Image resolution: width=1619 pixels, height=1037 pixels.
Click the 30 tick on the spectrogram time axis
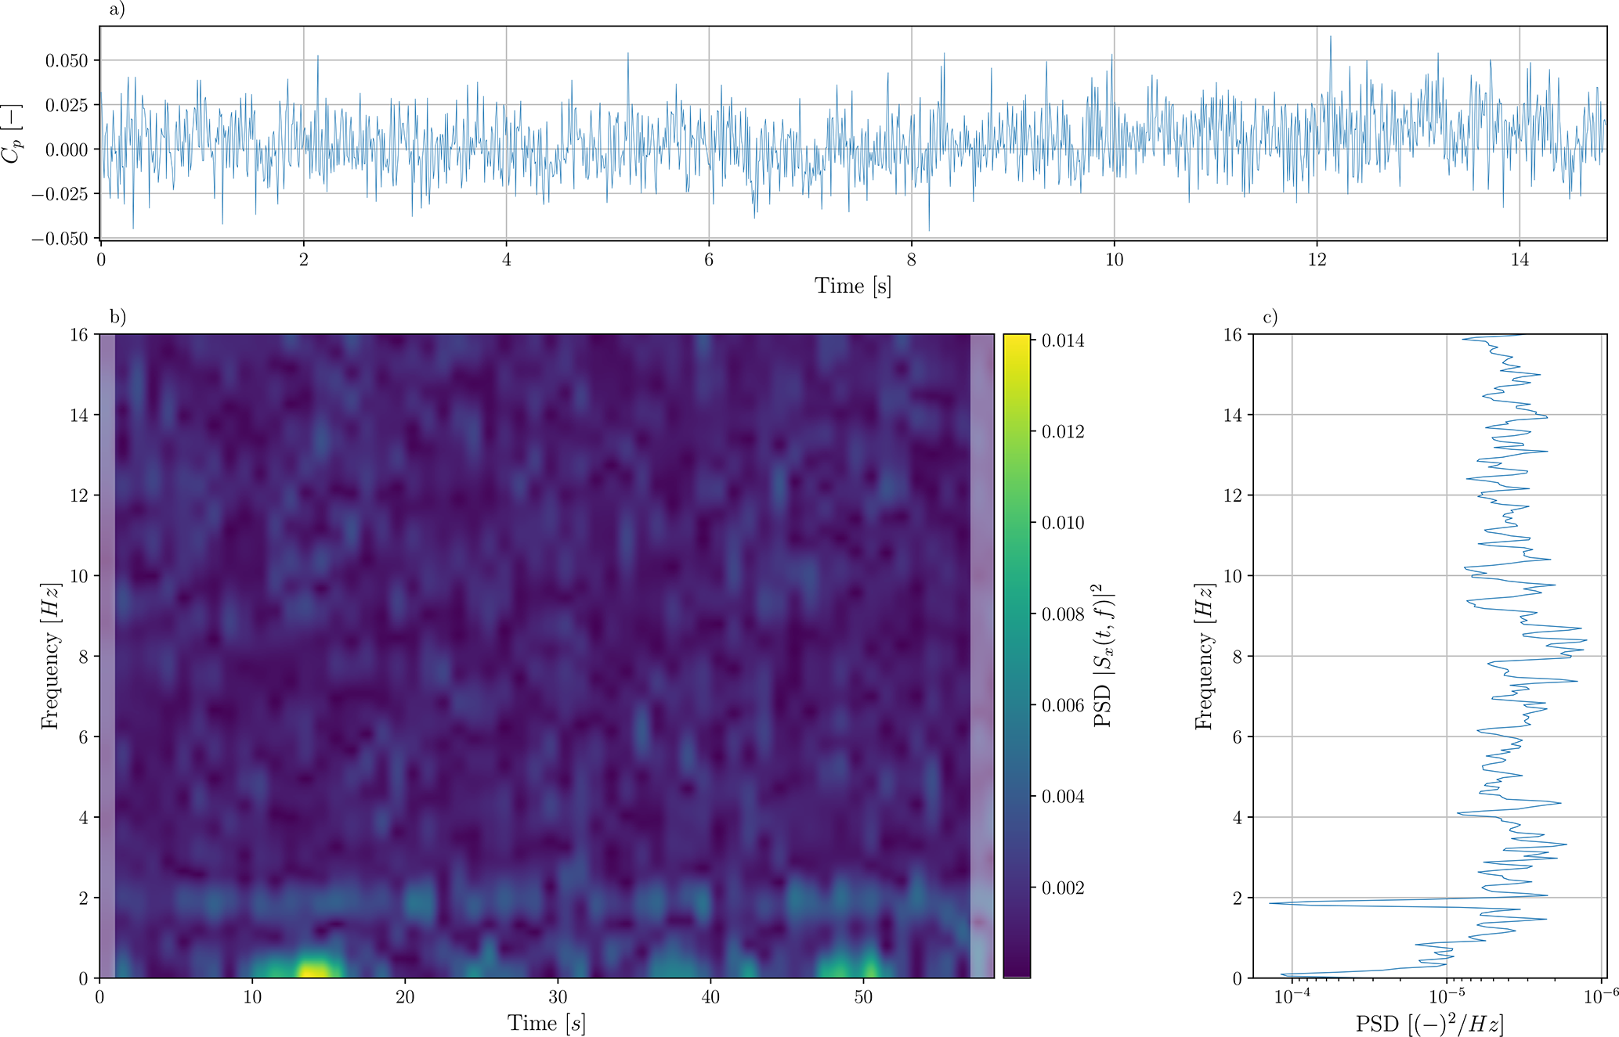(x=558, y=997)
